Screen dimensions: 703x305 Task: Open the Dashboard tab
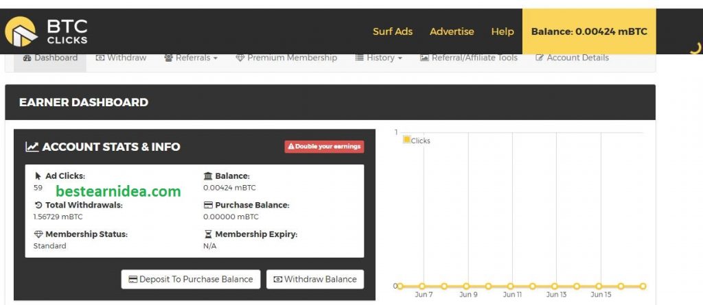50,58
